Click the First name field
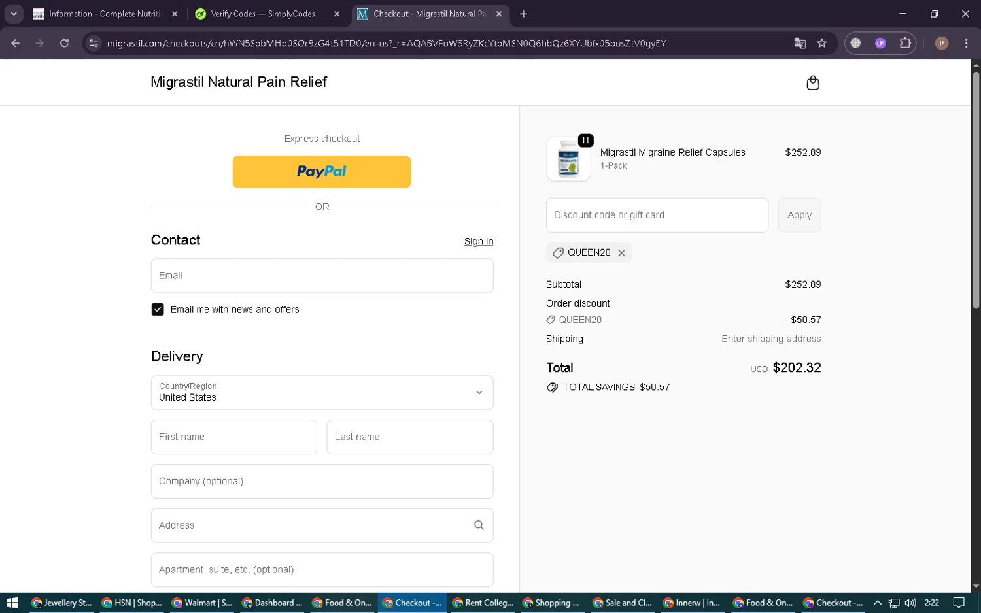981x613 pixels. click(233, 437)
